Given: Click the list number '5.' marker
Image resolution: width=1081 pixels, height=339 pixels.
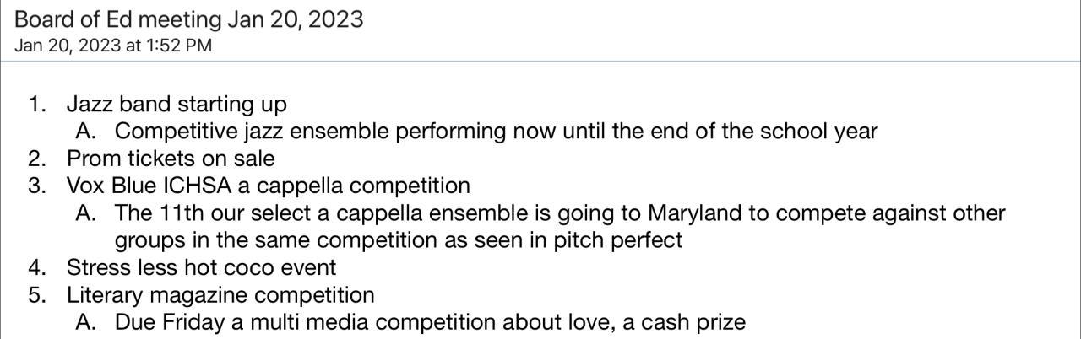Looking at the screenshot, I should pos(36,295).
